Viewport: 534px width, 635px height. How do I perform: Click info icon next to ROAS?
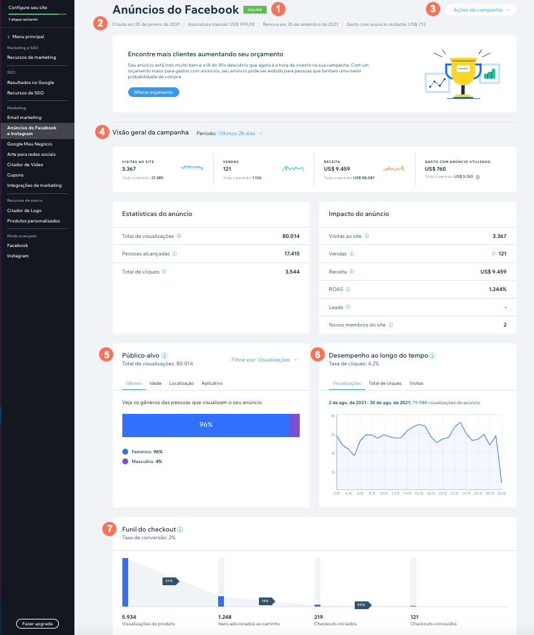point(348,289)
